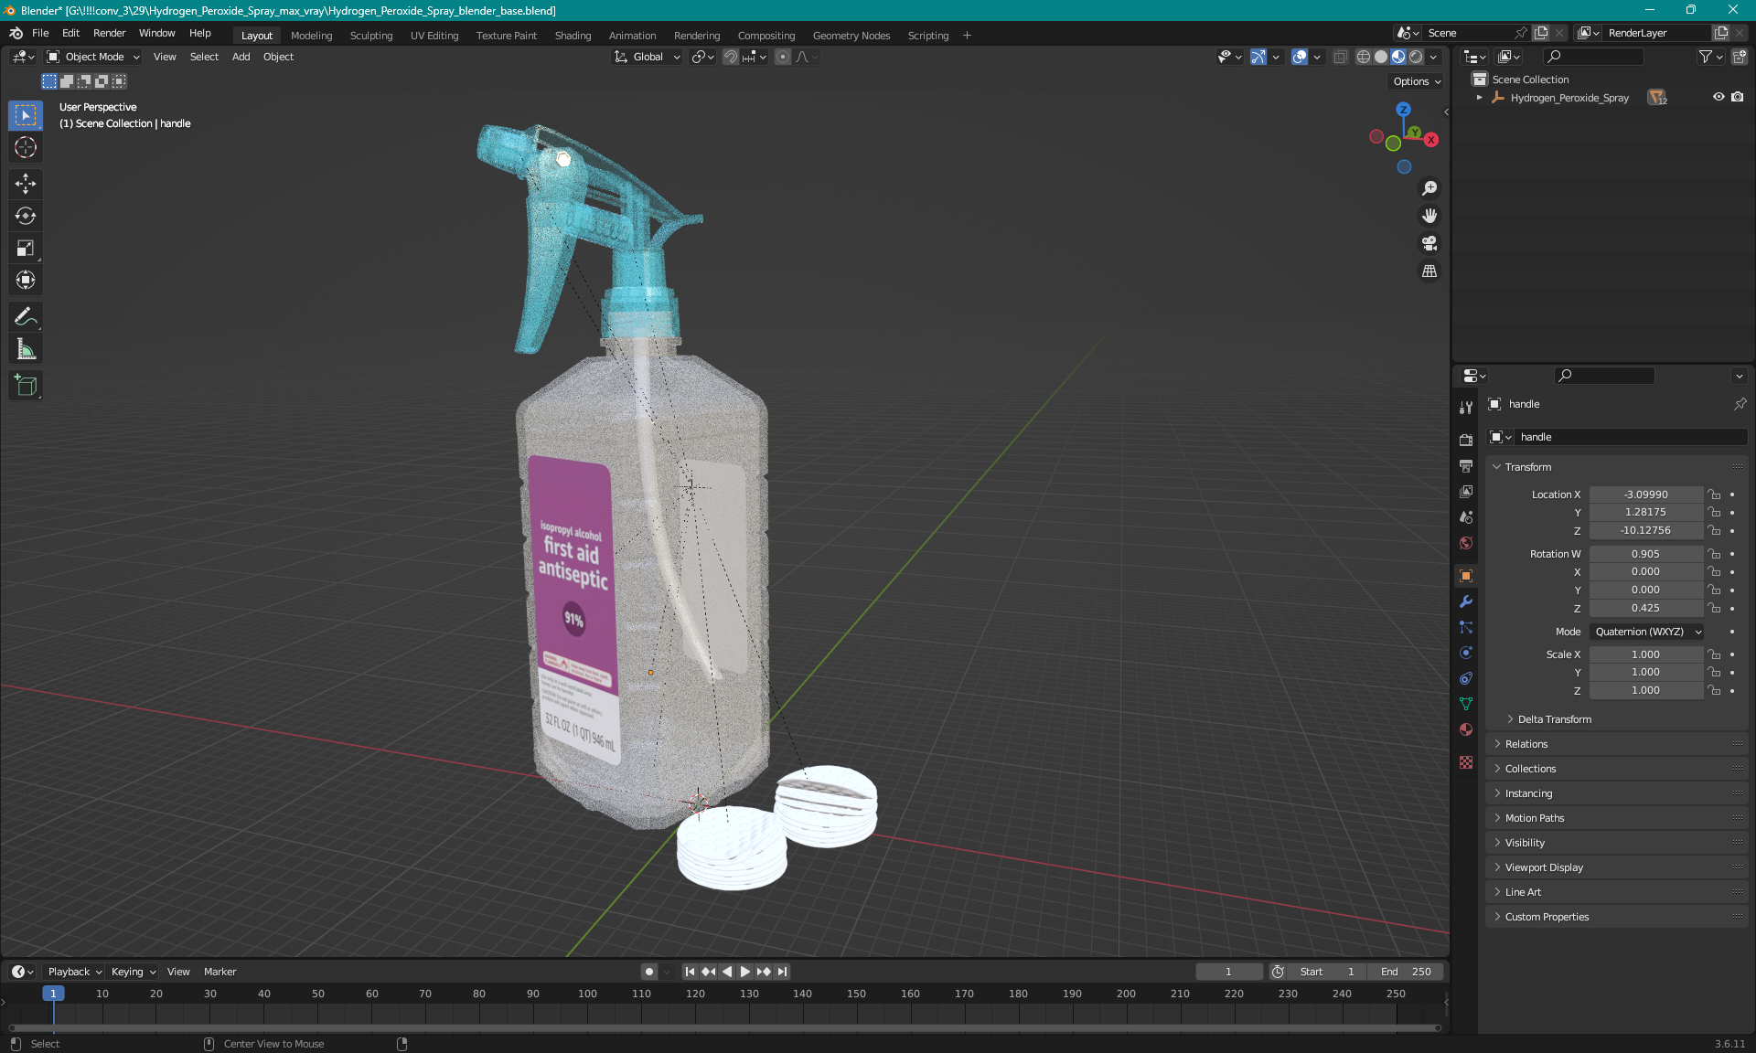
Task: Open the Quaternion rotation mode dropdown
Action: 1647,632
